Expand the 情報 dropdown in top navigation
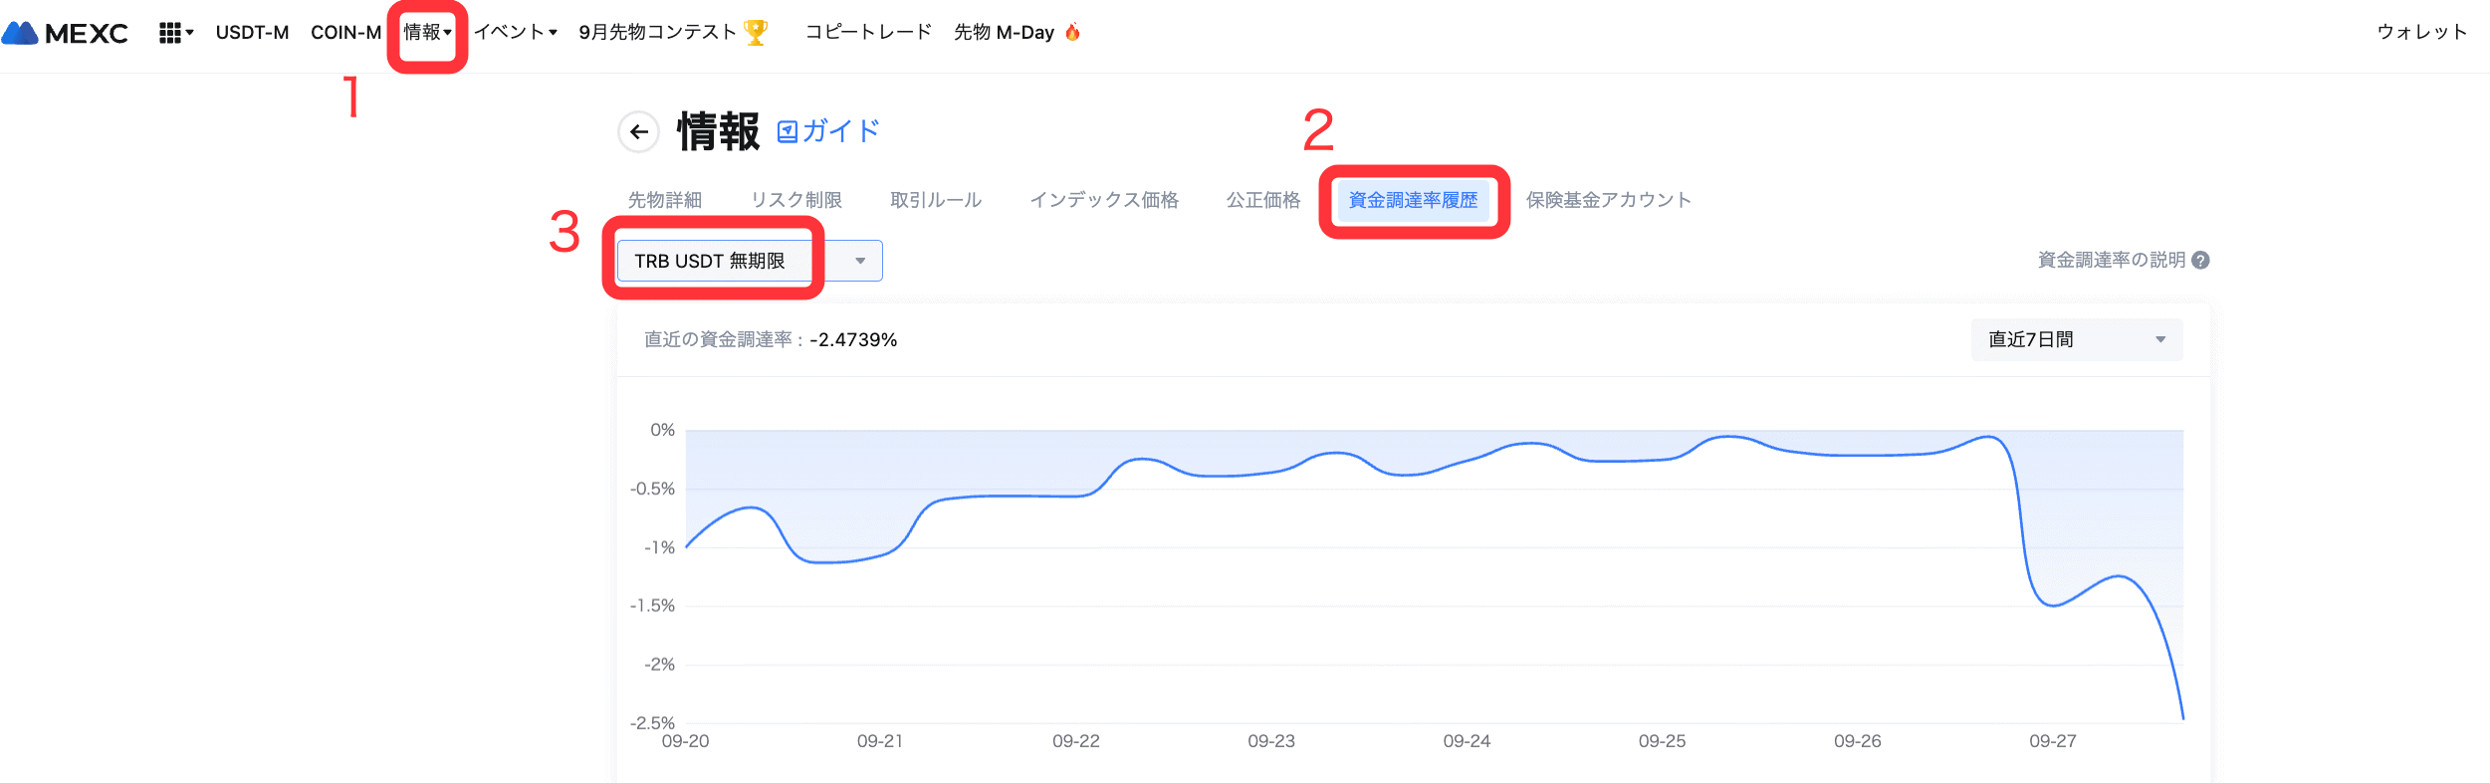This screenshot has height=783, width=2490. [427, 33]
